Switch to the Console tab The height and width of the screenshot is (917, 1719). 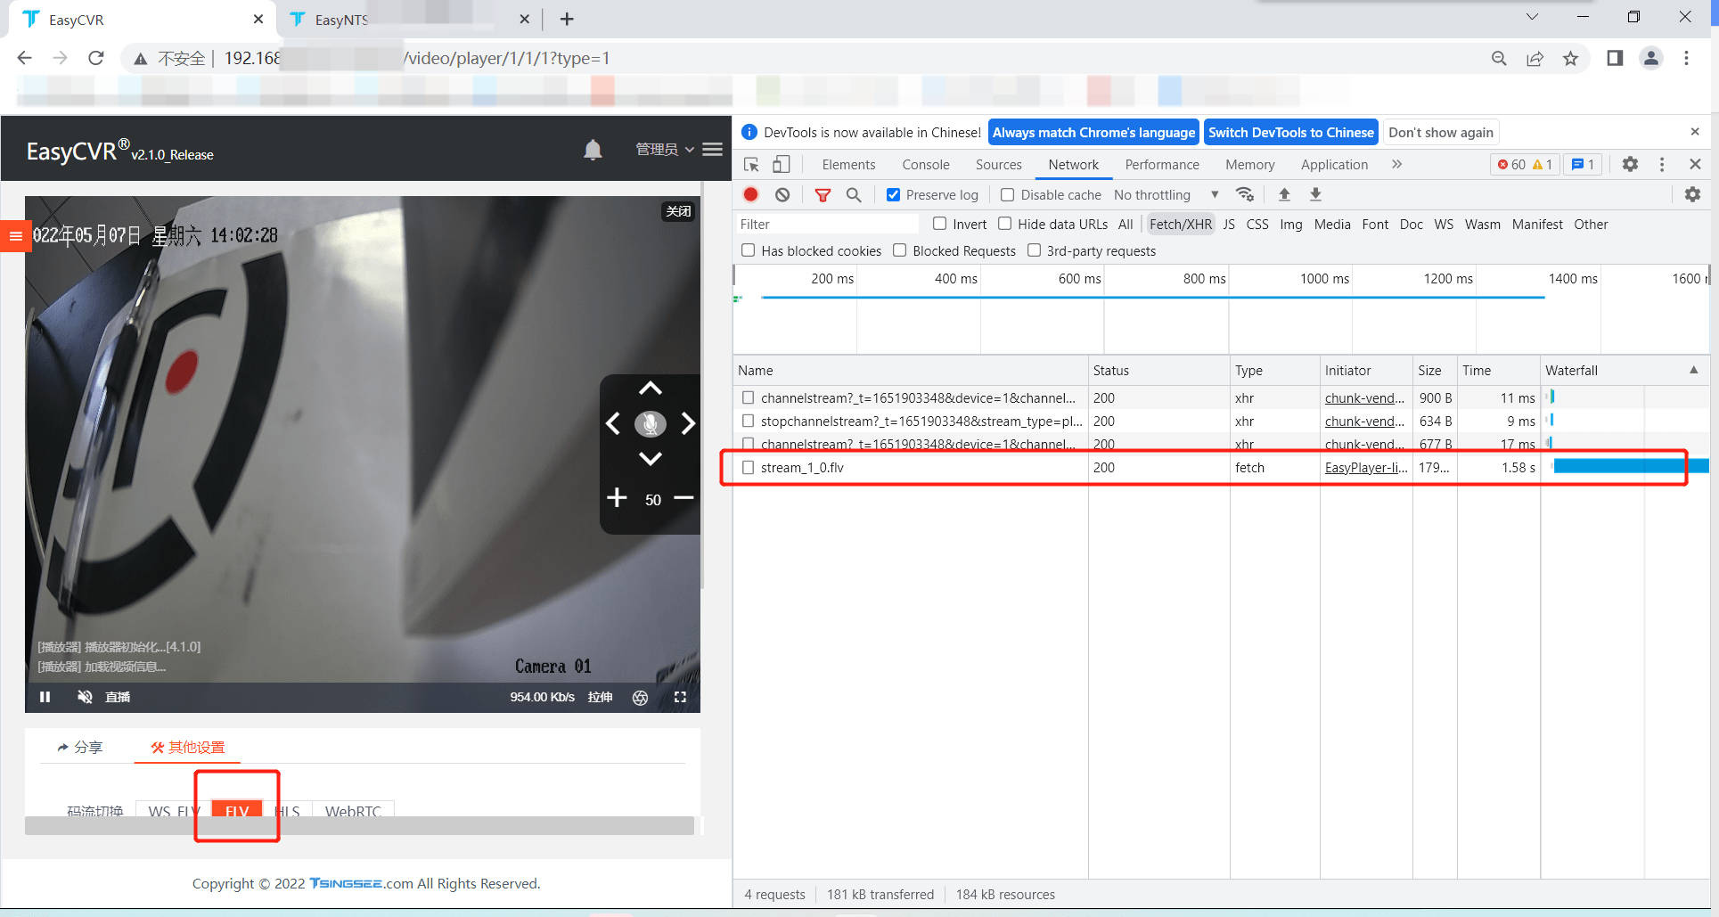[x=926, y=164]
